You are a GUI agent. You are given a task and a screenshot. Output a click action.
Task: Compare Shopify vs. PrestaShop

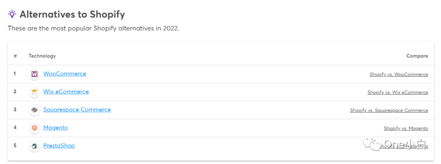(x=404, y=146)
